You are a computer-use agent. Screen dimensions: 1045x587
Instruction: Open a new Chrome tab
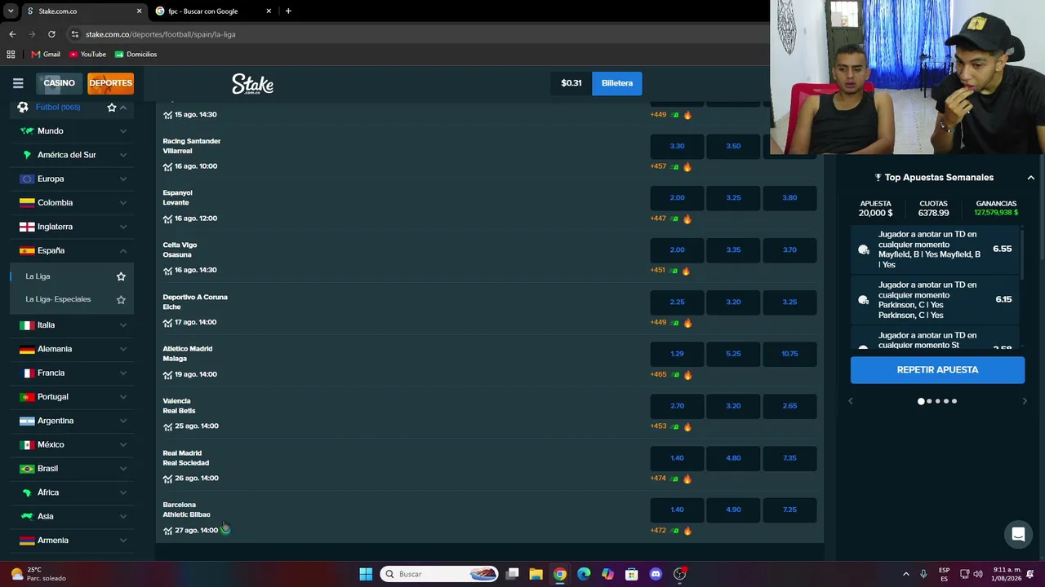(x=288, y=11)
